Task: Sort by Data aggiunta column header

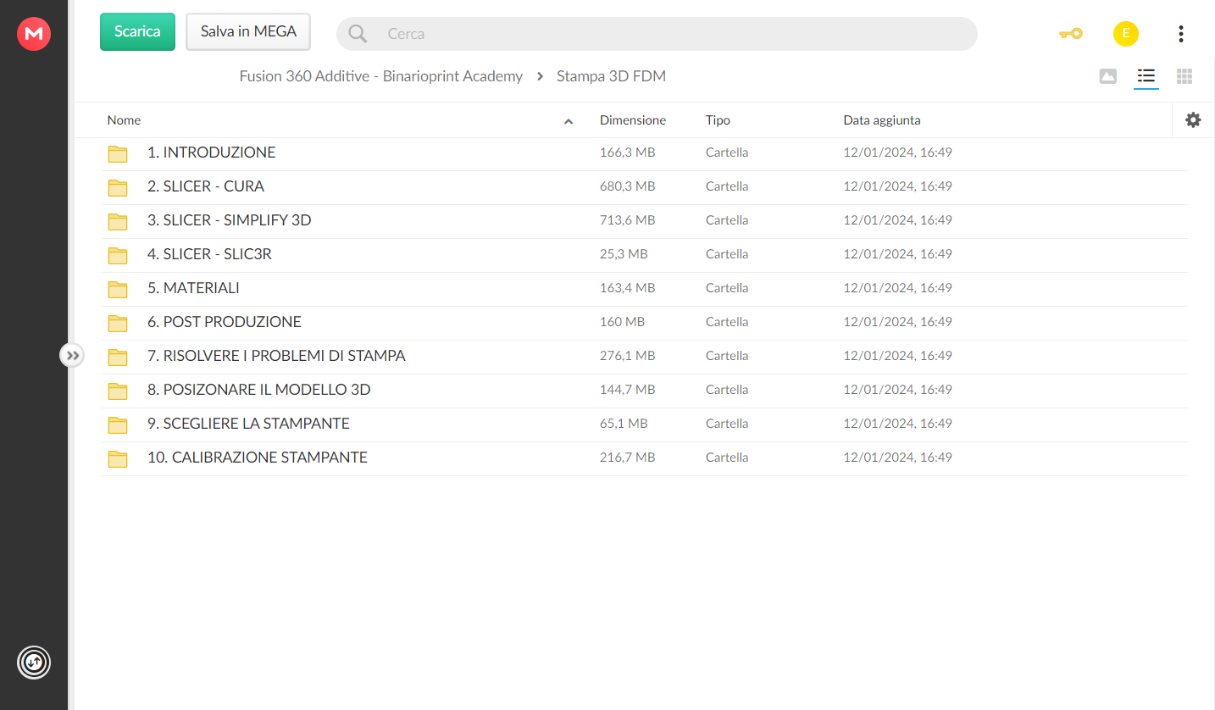Action: (882, 120)
